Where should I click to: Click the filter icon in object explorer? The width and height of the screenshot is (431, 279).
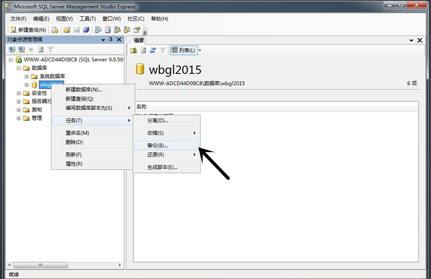coord(50,49)
